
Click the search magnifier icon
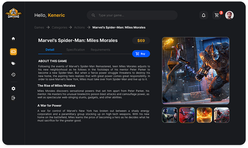tap(93, 15)
